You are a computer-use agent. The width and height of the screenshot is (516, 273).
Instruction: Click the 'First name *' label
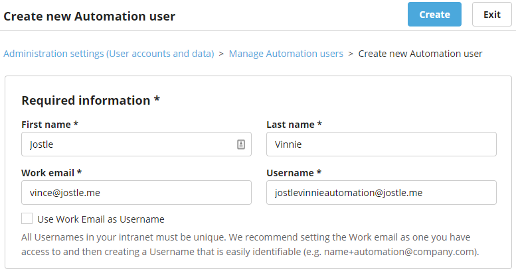(50, 125)
